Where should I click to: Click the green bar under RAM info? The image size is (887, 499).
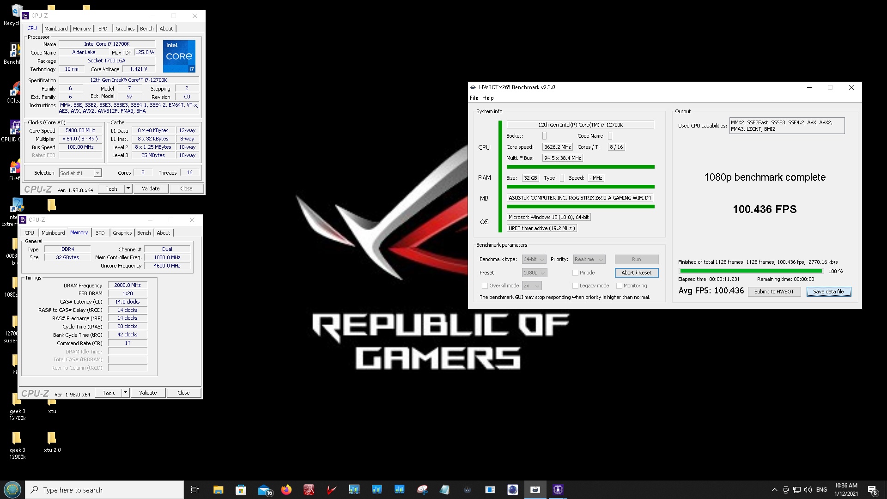coord(580,187)
